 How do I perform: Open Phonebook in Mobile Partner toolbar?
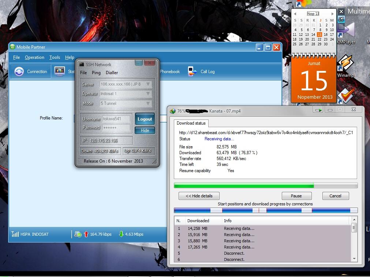(x=170, y=72)
